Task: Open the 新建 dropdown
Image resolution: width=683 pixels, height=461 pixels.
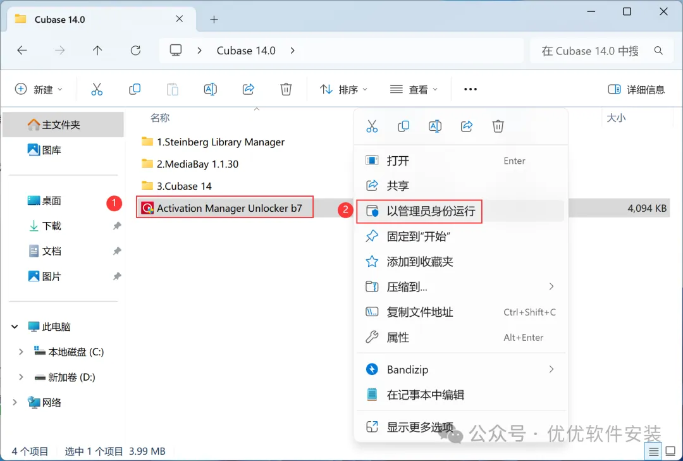Action: tap(39, 90)
